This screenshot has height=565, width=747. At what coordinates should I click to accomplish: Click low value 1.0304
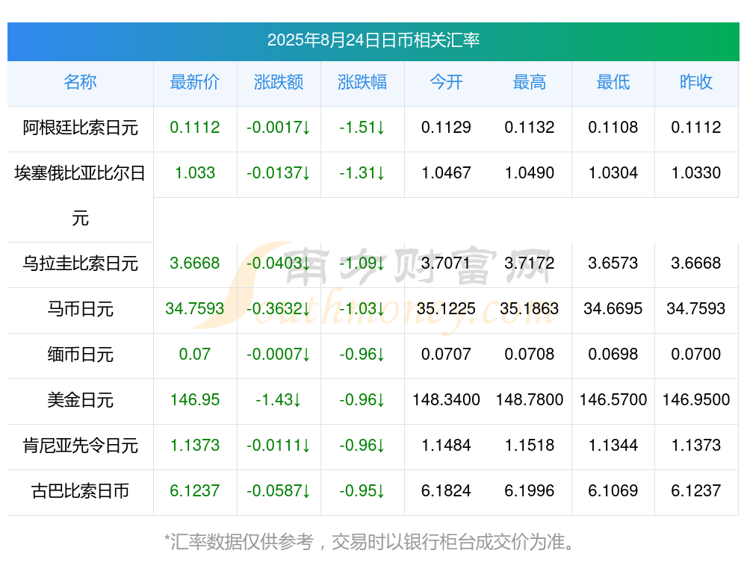(613, 173)
